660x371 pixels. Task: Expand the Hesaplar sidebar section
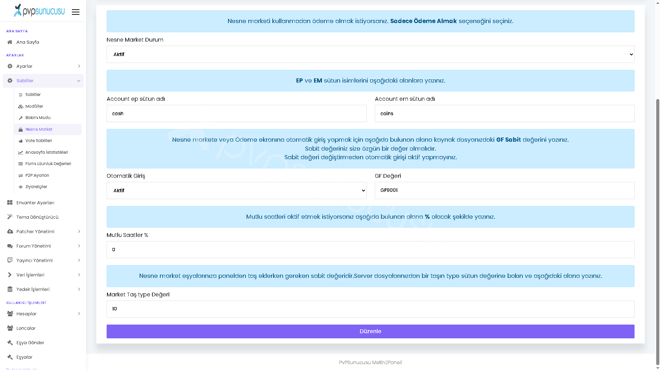43,314
